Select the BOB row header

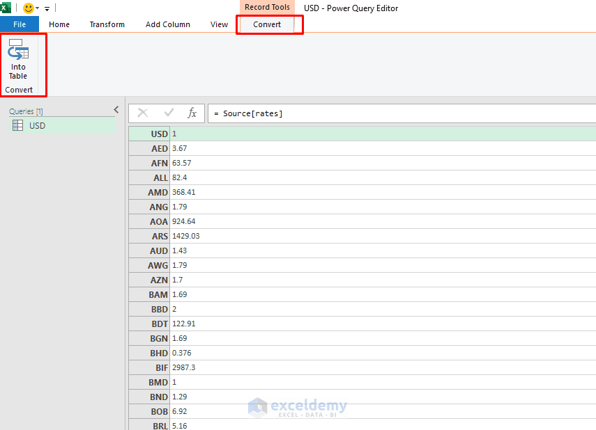[x=149, y=411]
